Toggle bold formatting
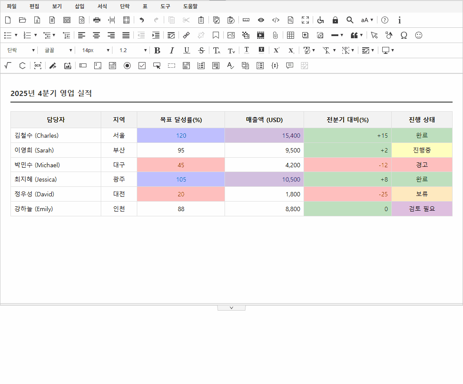Image resolution: width=463 pixels, height=384 pixels. (157, 50)
